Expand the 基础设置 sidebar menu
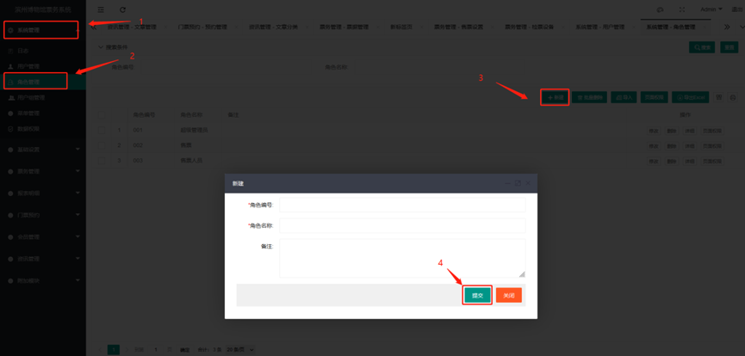Screen dimensions: 745x356 43,149
